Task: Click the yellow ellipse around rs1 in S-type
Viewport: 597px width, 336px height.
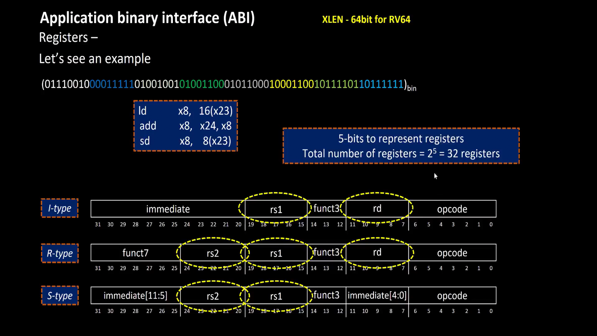Action: [275, 296]
